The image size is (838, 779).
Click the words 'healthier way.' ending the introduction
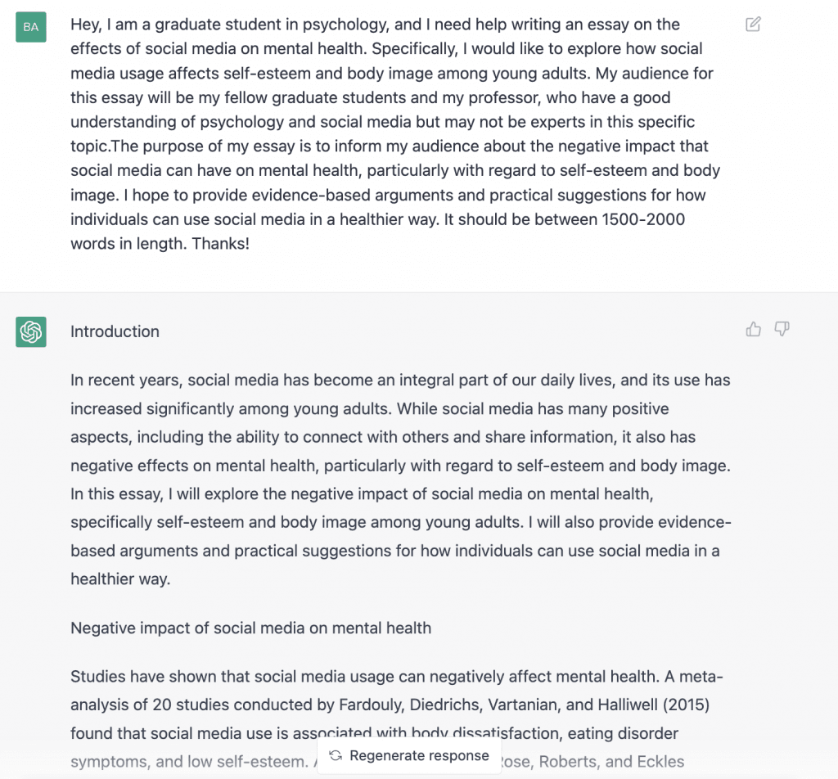point(120,579)
